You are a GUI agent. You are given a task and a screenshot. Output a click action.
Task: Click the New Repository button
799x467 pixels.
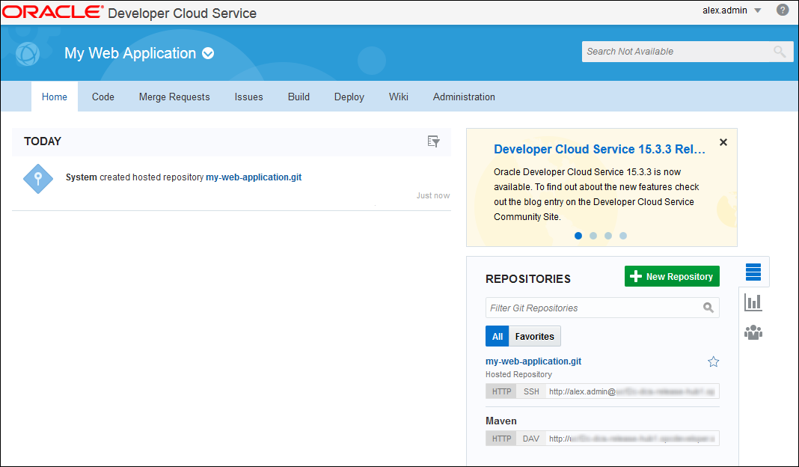(672, 277)
